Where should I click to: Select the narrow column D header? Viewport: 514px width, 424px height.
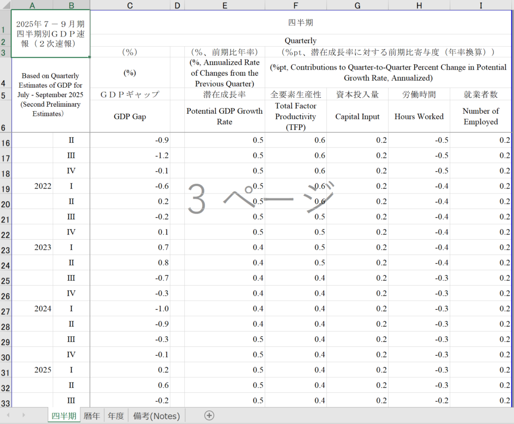pyautogui.click(x=177, y=5)
